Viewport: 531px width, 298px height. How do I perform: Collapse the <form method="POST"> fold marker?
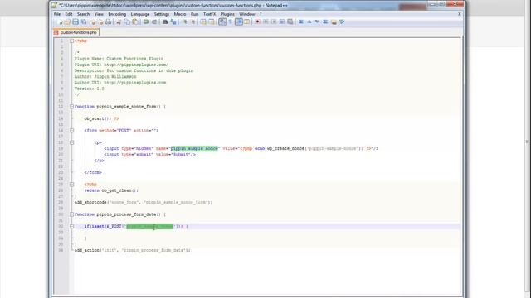coord(71,131)
